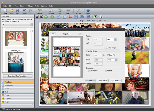The image size is (154, 111).
Task: Click the Facebook icon in status bar
Action: [4, 109]
